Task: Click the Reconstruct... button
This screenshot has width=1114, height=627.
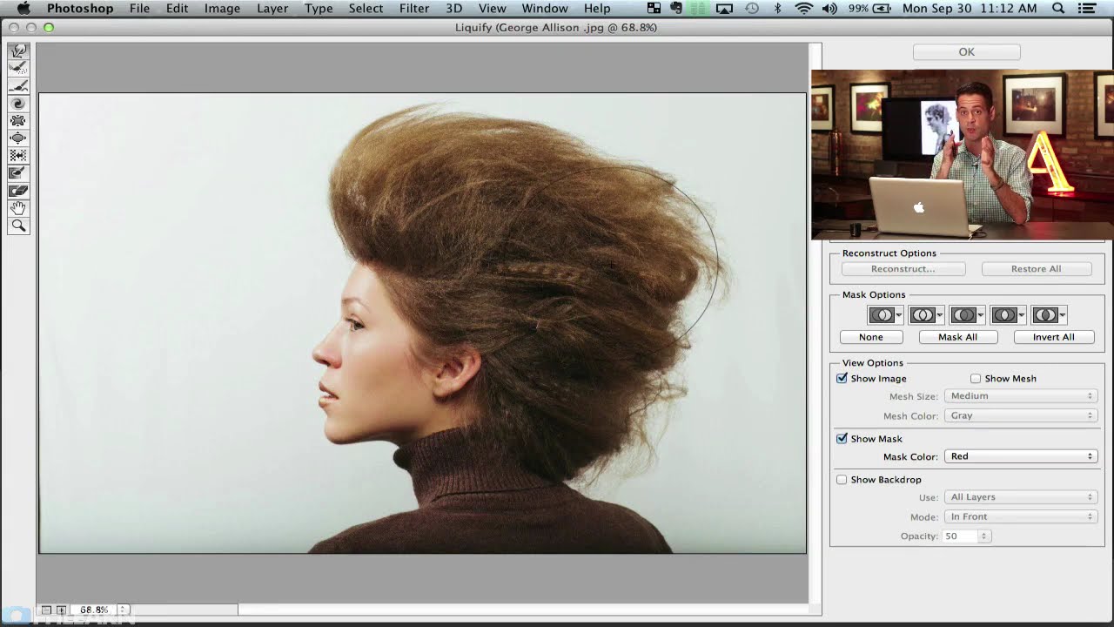Action: point(903,269)
